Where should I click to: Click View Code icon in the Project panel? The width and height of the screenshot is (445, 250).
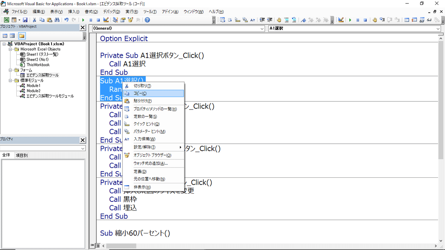[5, 36]
